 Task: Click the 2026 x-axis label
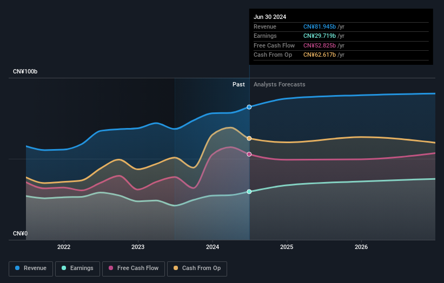(361, 247)
